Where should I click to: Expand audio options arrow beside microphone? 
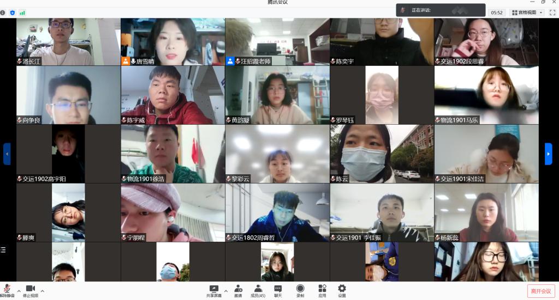pyautogui.click(x=19, y=291)
